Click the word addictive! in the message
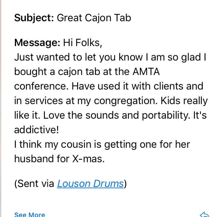The height and width of the screenshot is (217, 217). coord(36,130)
